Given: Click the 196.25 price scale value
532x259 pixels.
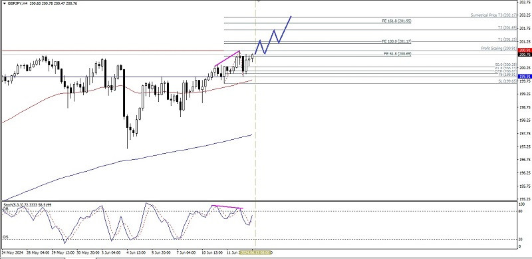Looking at the screenshot, I should pyautogui.click(x=525, y=173).
